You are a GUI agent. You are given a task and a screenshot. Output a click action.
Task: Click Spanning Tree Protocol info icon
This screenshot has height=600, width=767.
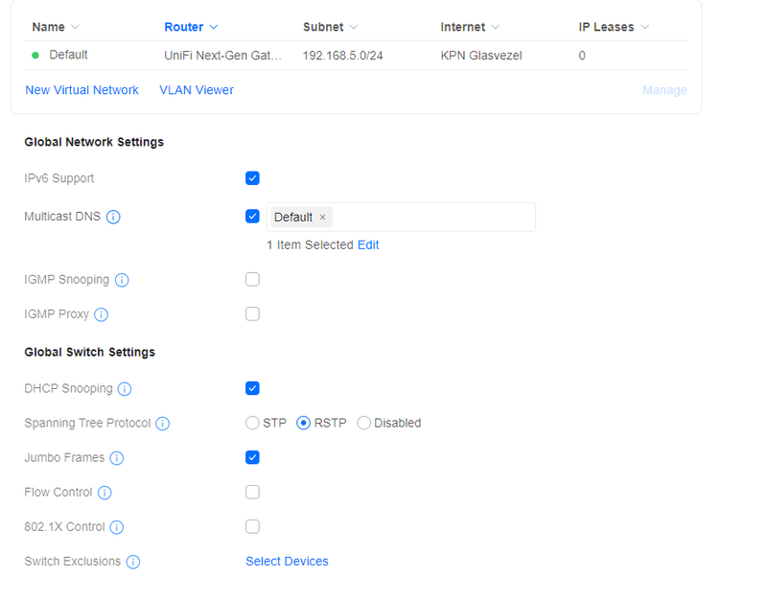162,424
